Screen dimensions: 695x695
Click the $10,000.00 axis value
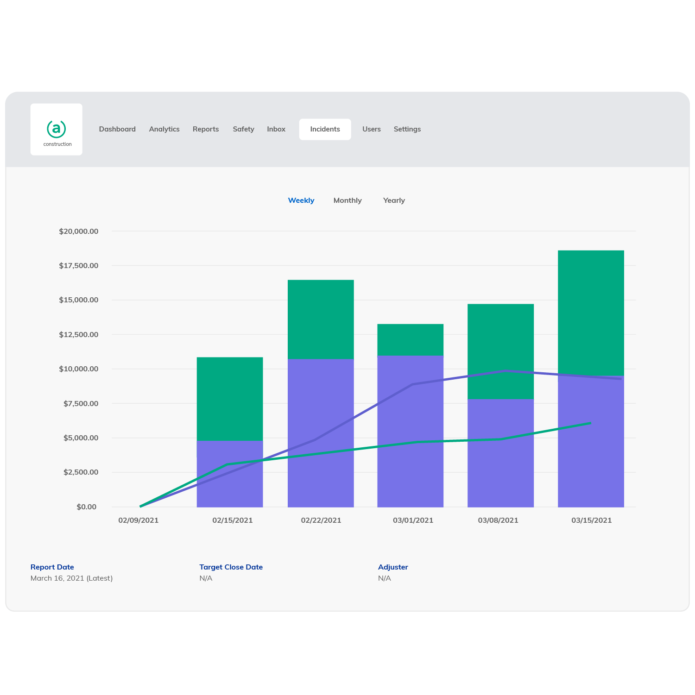[79, 369]
